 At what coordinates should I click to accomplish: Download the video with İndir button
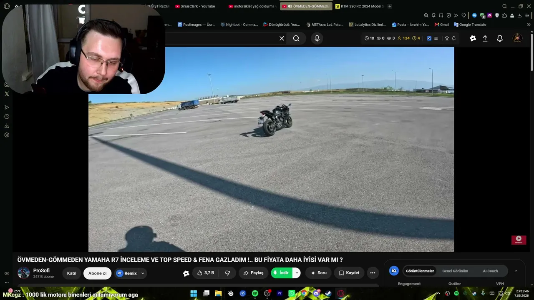tap(282, 273)
